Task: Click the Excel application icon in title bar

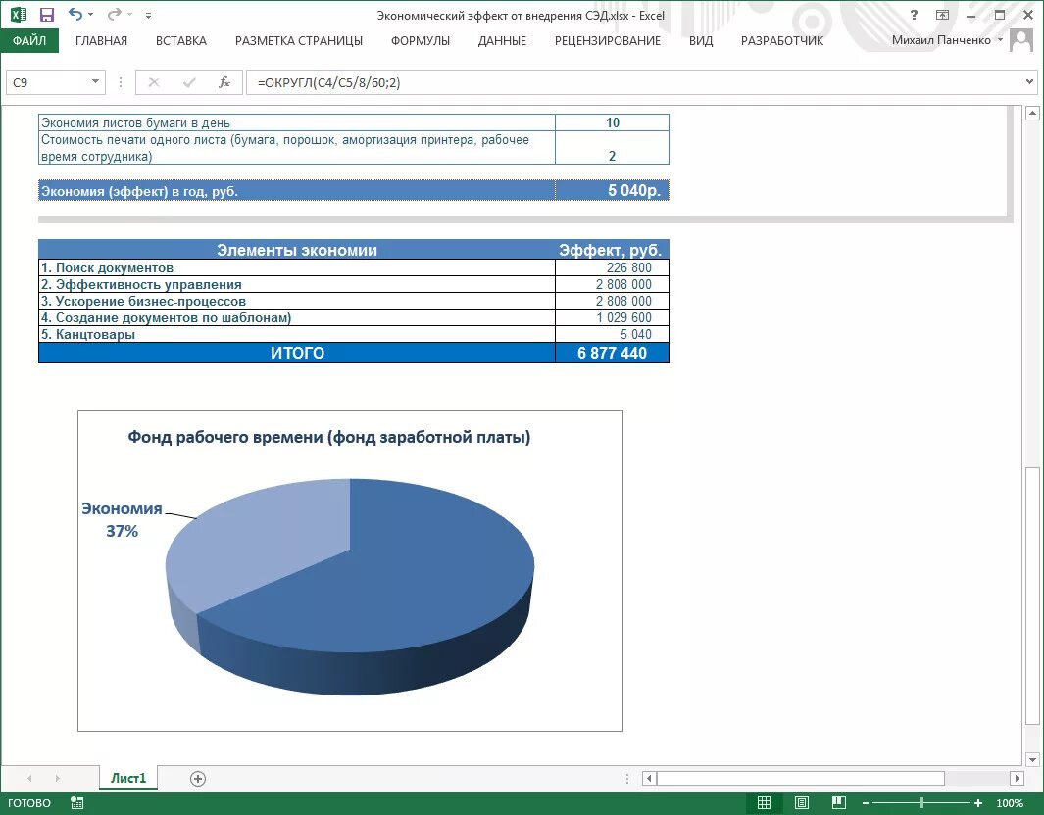Action: (19, 15)
